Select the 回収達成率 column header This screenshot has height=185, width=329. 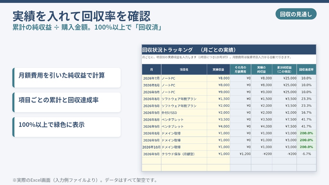(x=306, y=69)
